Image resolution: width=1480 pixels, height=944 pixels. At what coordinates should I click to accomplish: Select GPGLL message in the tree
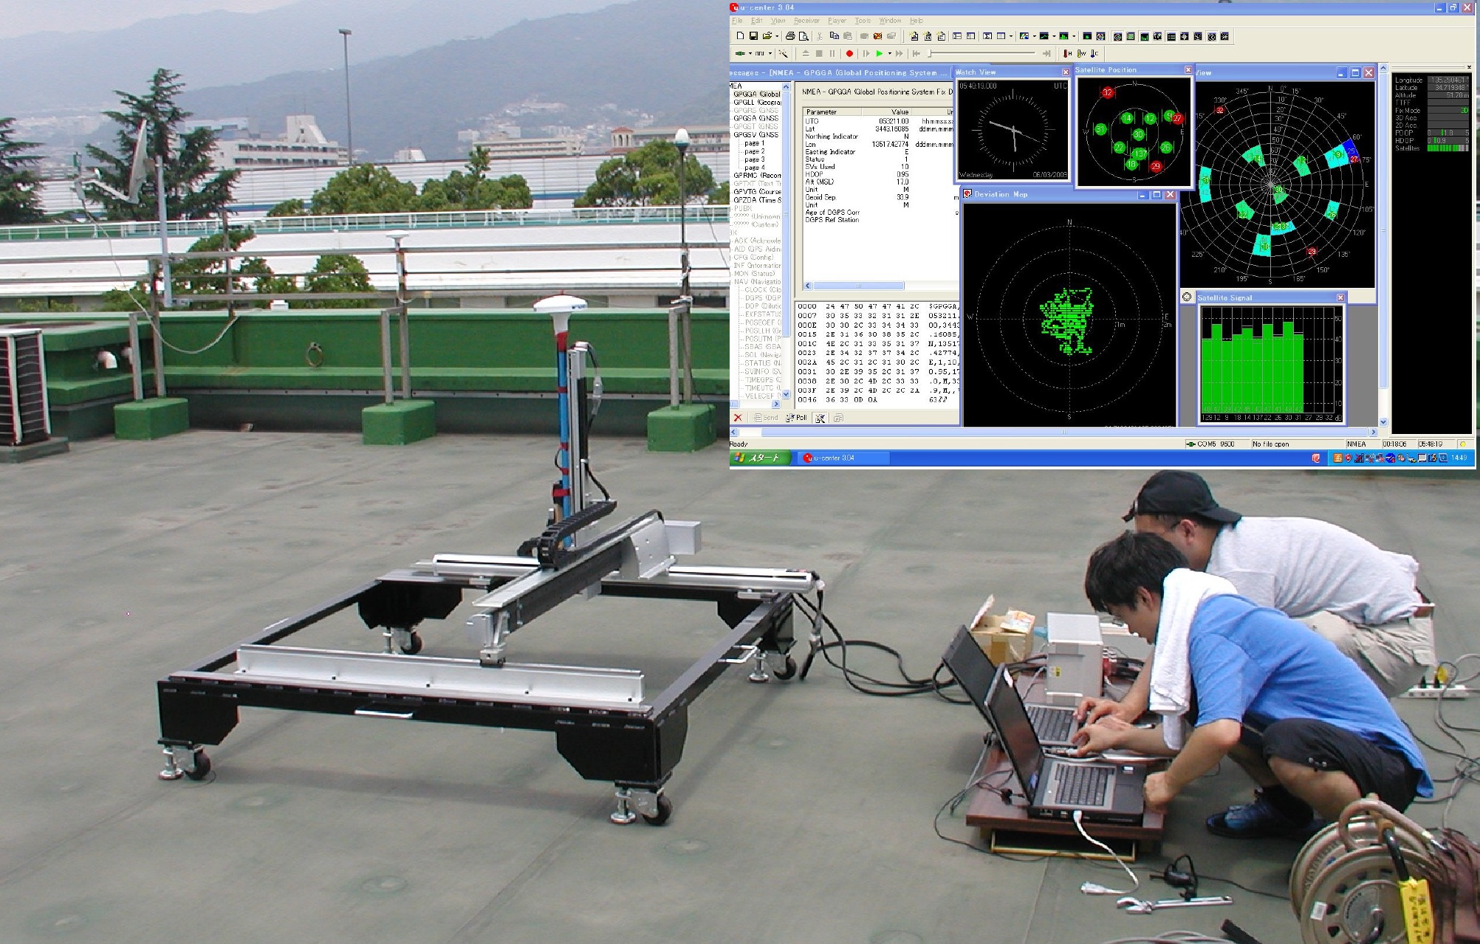tap(757, 102)
